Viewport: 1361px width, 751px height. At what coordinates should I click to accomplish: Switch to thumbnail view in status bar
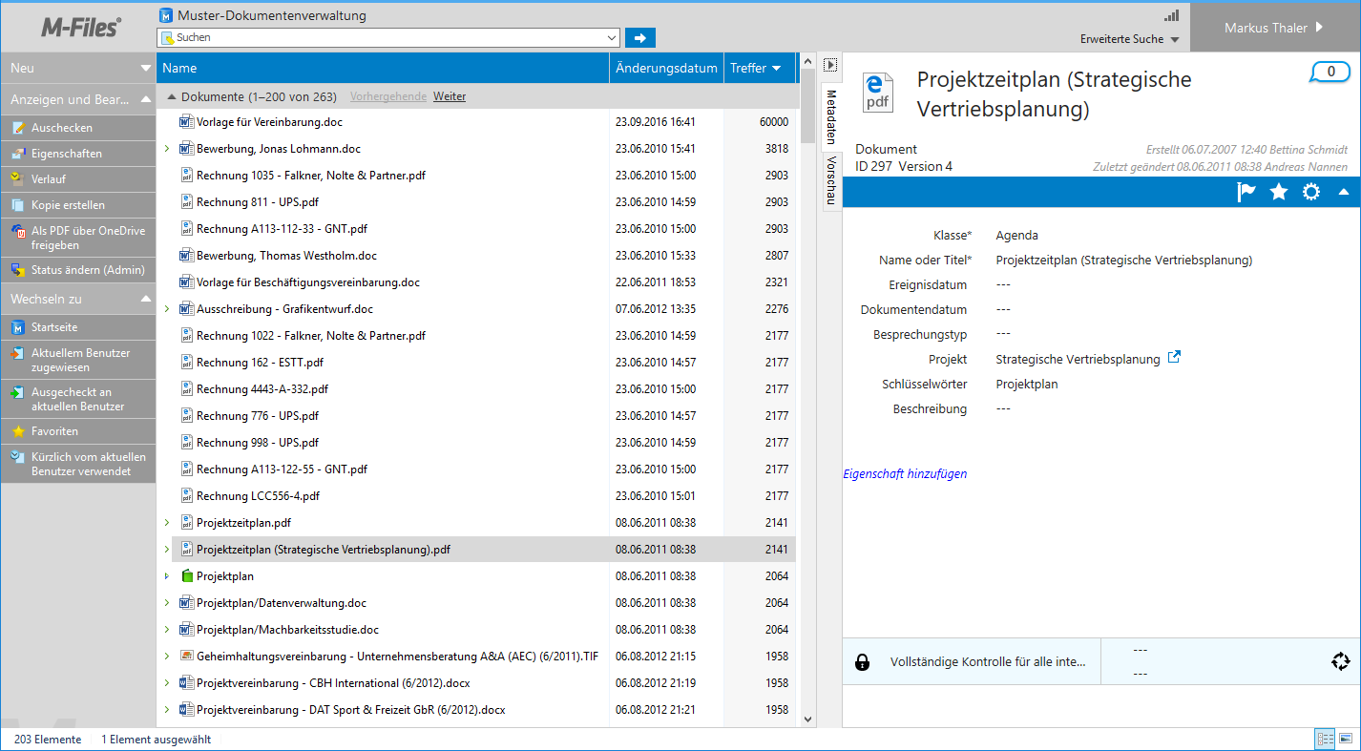(x=1346, y=739)
